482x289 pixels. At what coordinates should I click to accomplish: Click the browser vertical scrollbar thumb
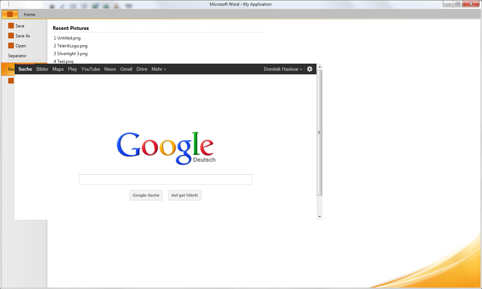pyautogui.click(x=320, y=133)
